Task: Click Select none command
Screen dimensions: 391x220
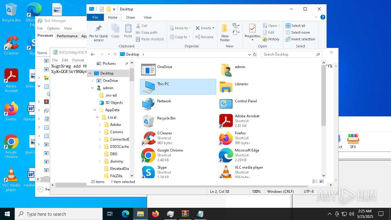Action: coord(298,32)
